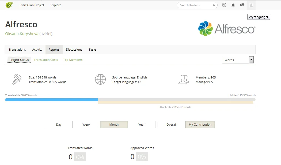
Task: Click the Approved Words 0% badge
Action: (142, 157)
